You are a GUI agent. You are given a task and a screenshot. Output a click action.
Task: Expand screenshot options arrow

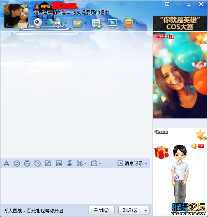[85, 164]
